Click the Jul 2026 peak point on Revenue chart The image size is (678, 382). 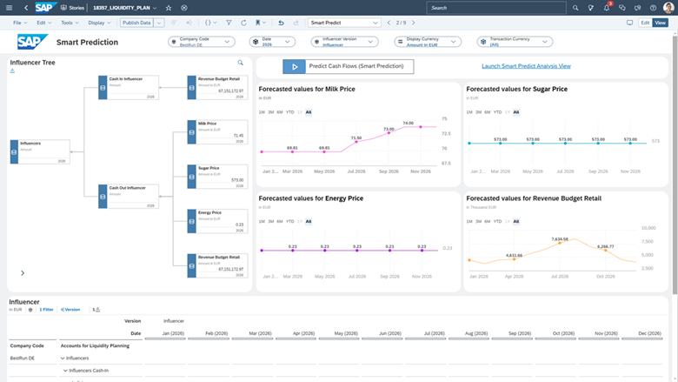click(560, 243)
